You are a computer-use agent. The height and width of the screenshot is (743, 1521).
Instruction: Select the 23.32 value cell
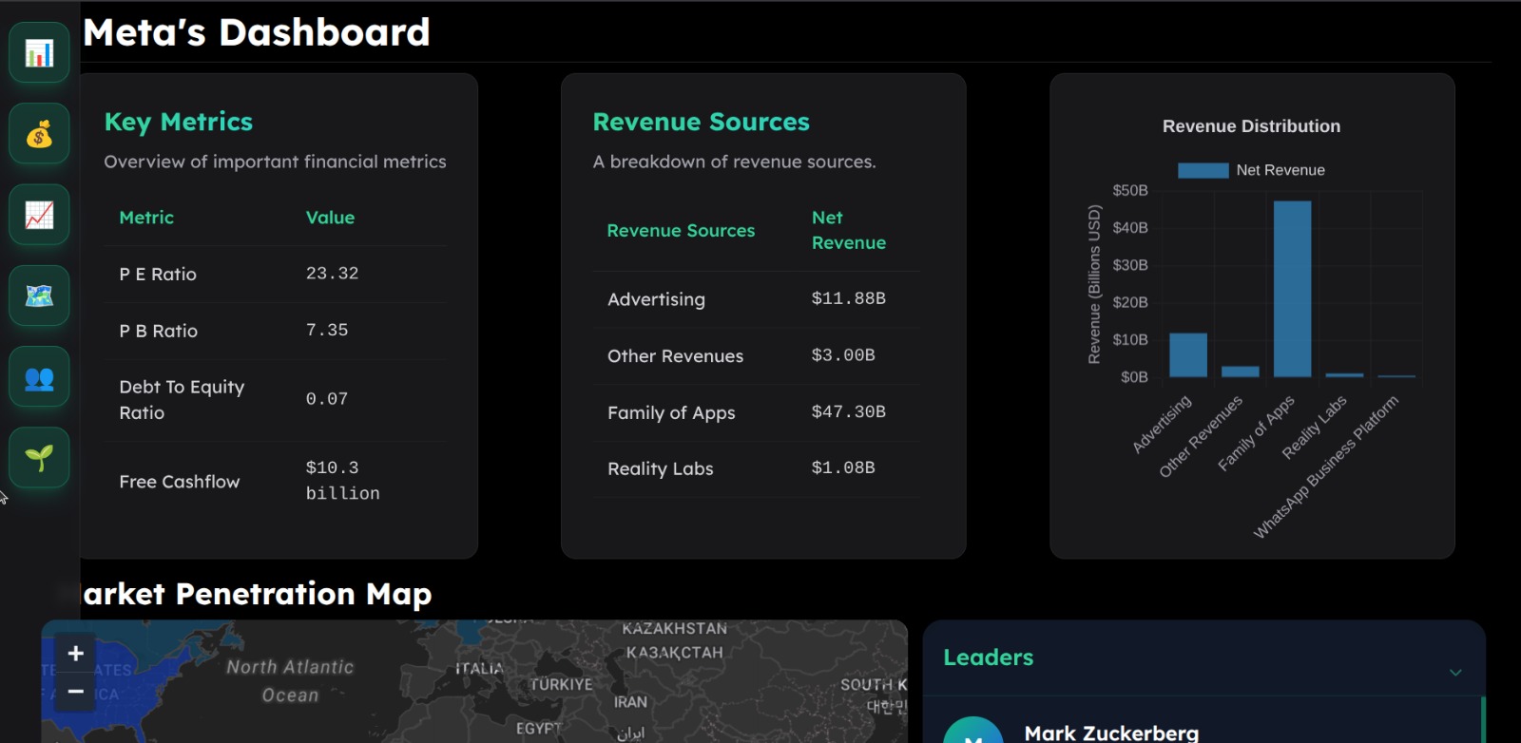pos(332,274)
